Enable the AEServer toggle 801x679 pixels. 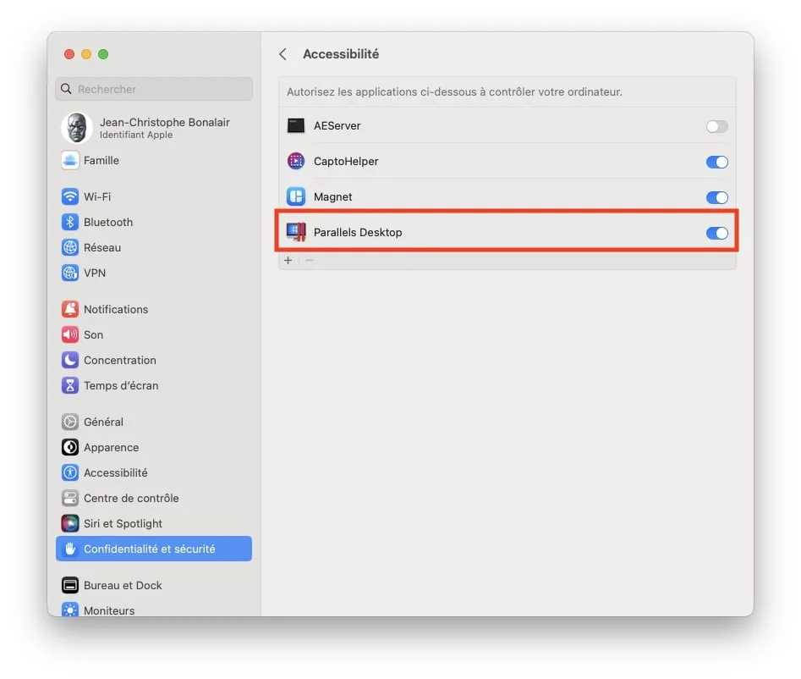pos(716,126)
